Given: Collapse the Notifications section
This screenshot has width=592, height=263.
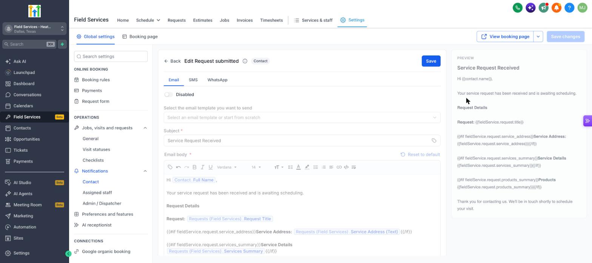Looking at the screenshot, I should click(x=145, y=171).
